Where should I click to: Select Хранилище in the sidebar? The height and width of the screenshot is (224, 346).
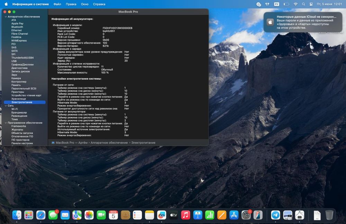coord(19,99)
